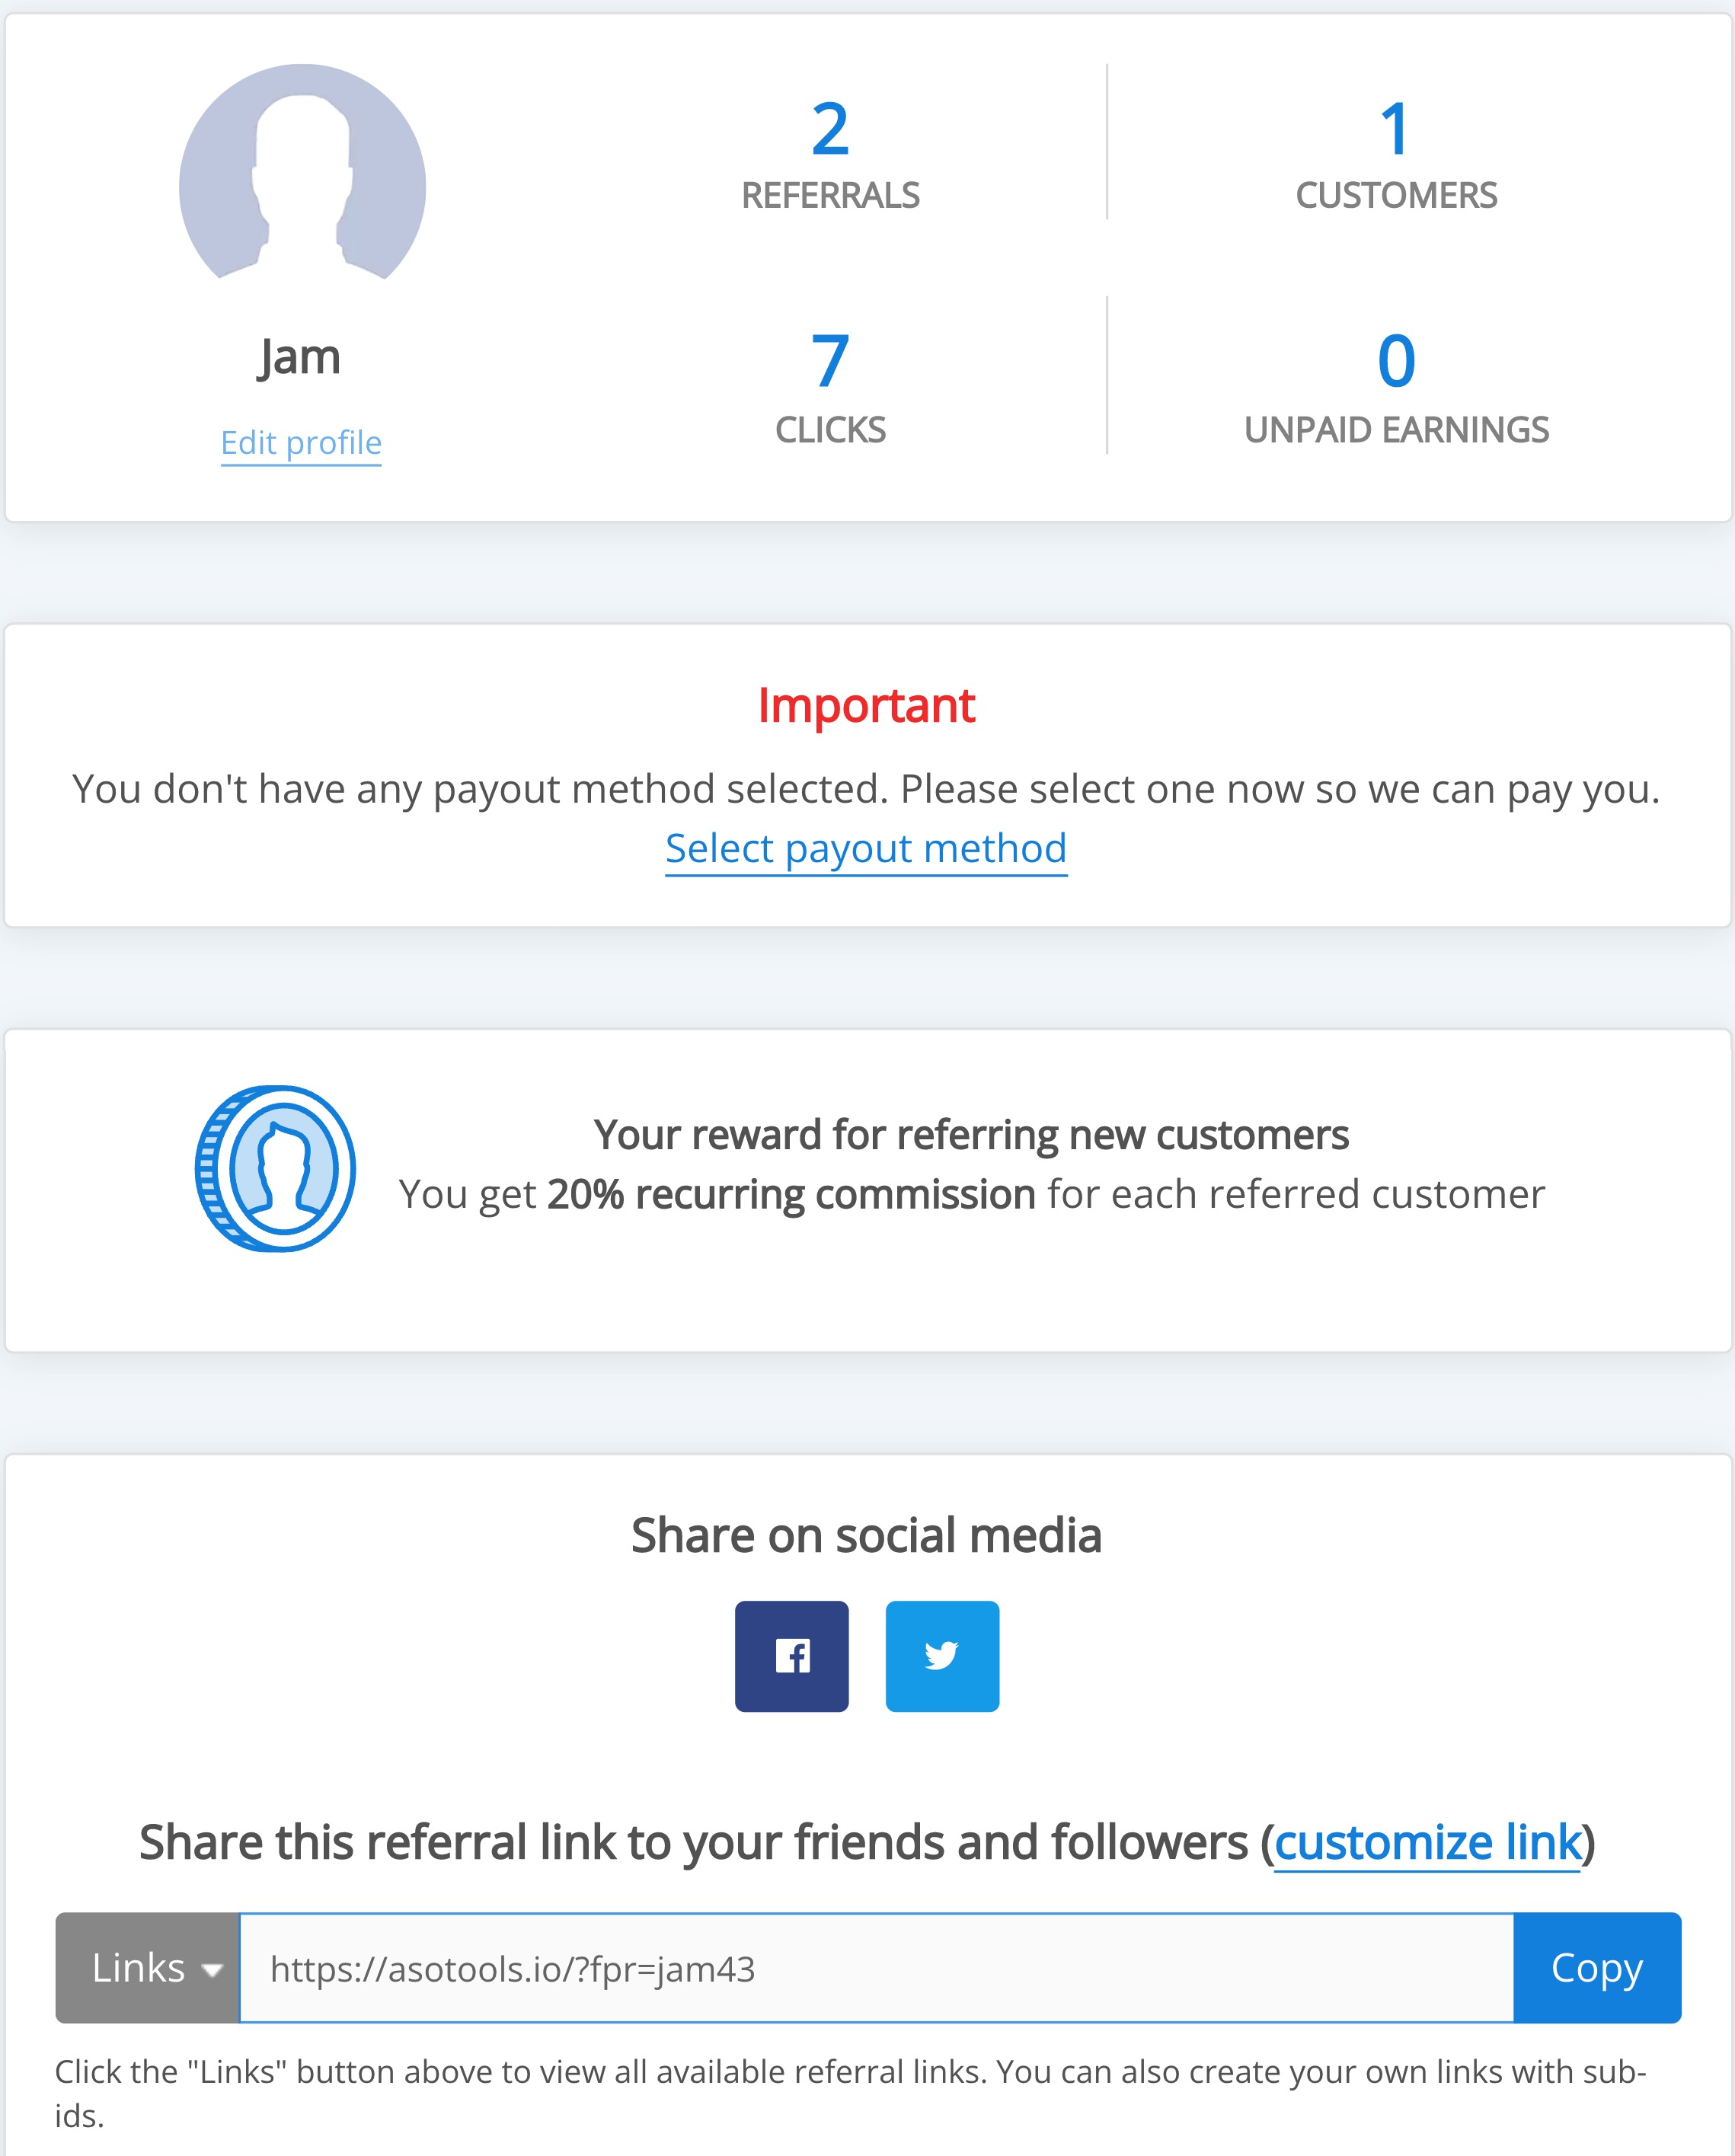The width and height of the screenshot is (1735, 2156).
Task: Follow the customize link hyperlink
Action: point(1427,1842)
